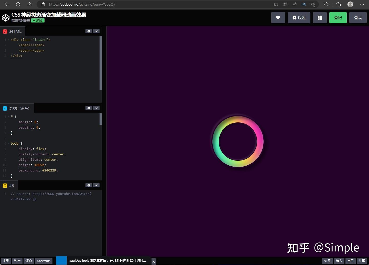Expand the HTML panel dropdown chevron
369x265 pixels.
pyautogui.click(x=96, y=31)
